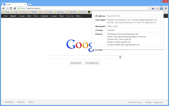The width and height of the screenshot is (169, 106).
Task: Toggle the blue info extension icon
Action: click(x=161, y=8)
